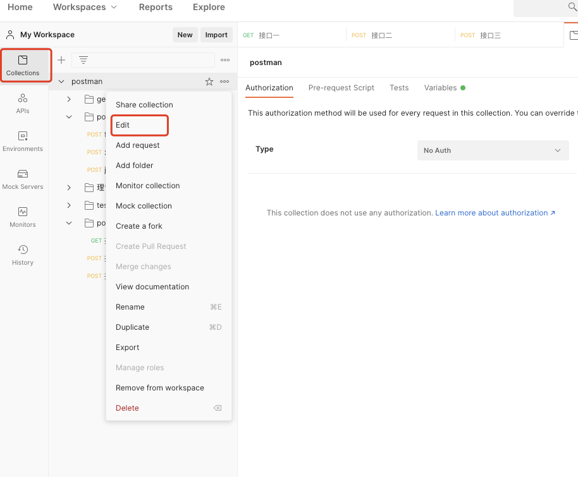Viewport: 578px width, 477px height.
Task: Open postman collection three-dot actions menu
Action: pos(224,82)
